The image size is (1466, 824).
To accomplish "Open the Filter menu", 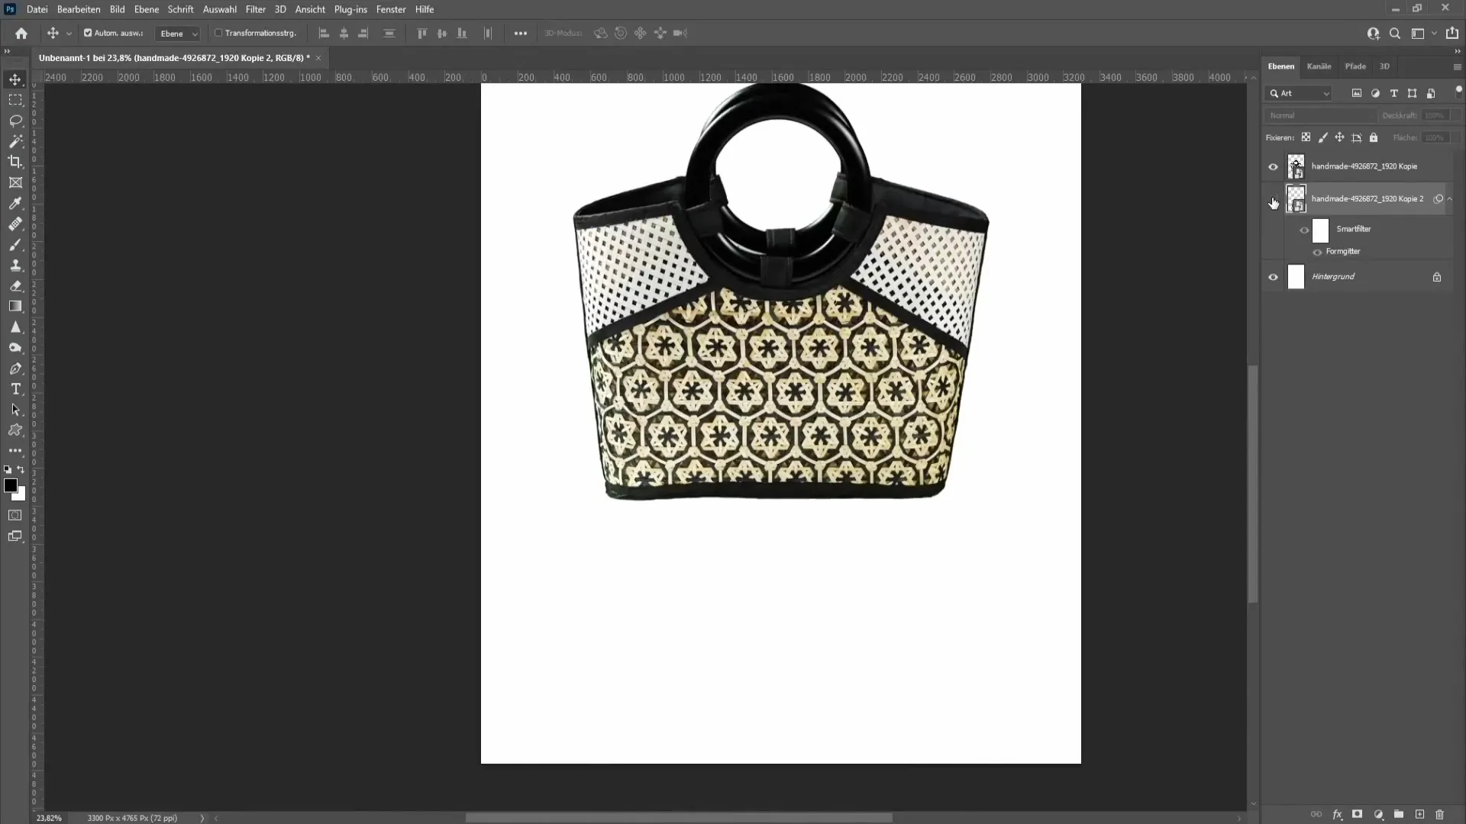I will pos(255,9).
